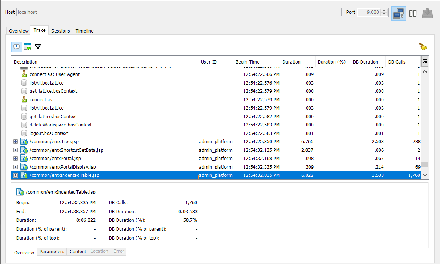Screen dimensions: 440x264
Task: Click the Duration (%) column header
Action: pyautogui.click(x=332, y=62)
